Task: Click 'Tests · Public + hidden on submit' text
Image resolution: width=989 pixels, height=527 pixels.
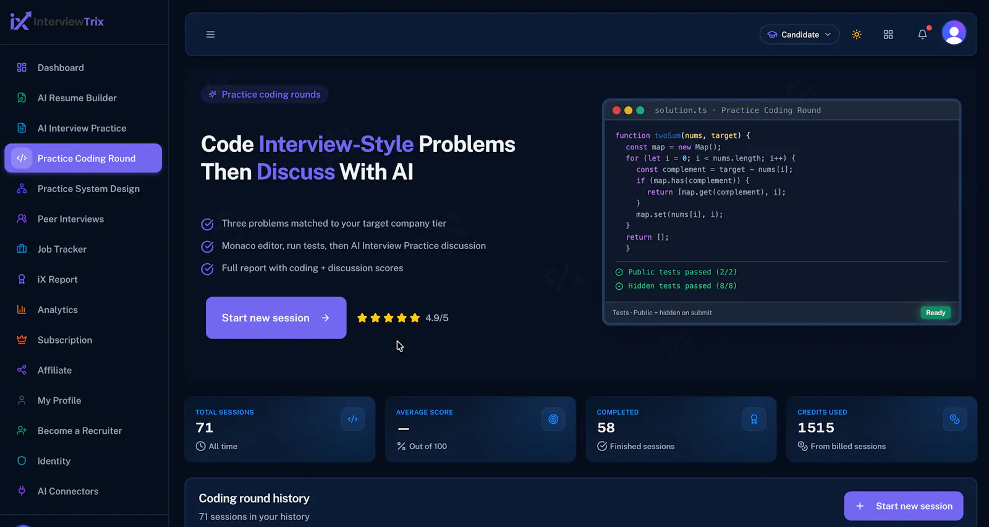Action: coord(662,313)
